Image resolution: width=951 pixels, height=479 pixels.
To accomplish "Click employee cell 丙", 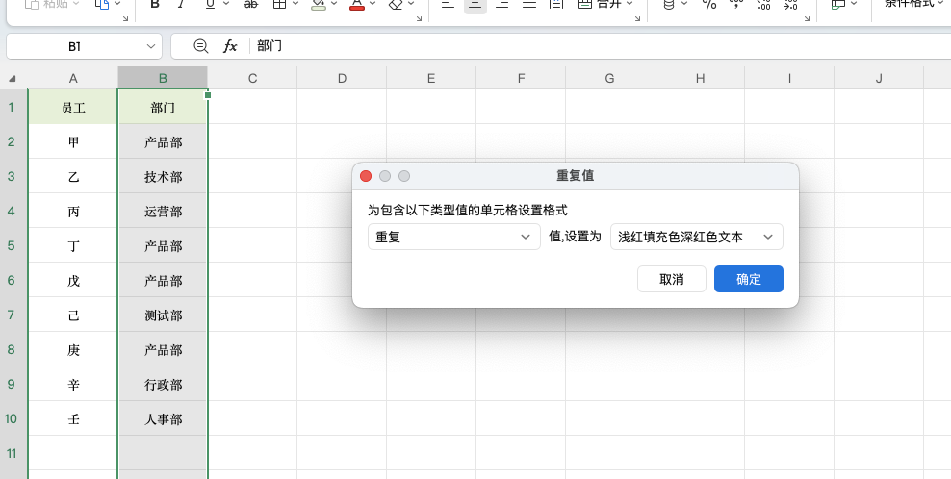I will point(73,211).
